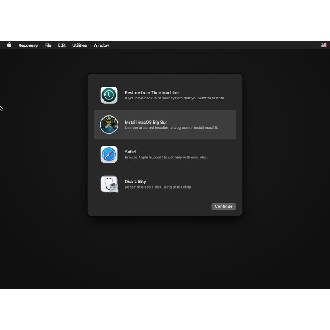Select the macOS Big Sur installer icon
This screenshot has width=330, height=330.
tap(109, 125)
